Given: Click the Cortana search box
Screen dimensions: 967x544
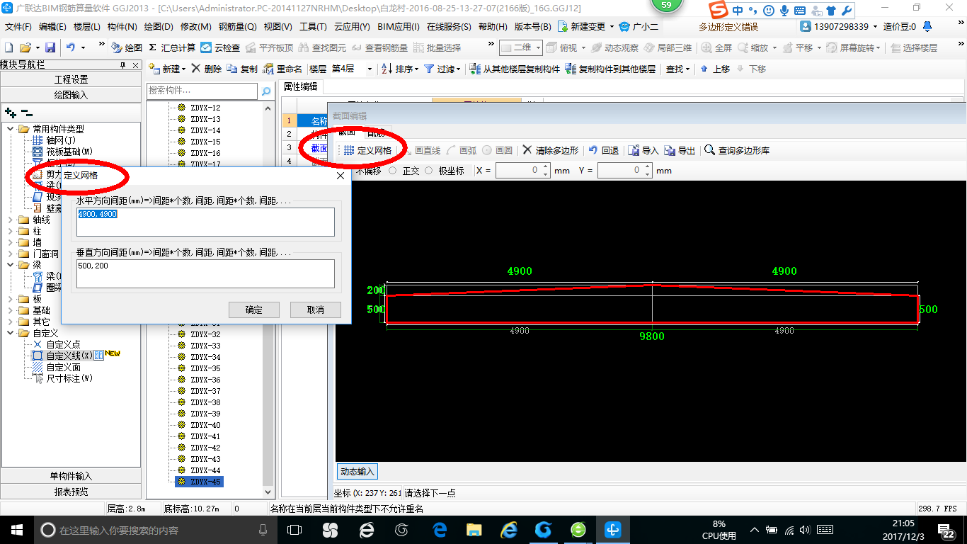Looking at the screenshot, I should point(156,530).
